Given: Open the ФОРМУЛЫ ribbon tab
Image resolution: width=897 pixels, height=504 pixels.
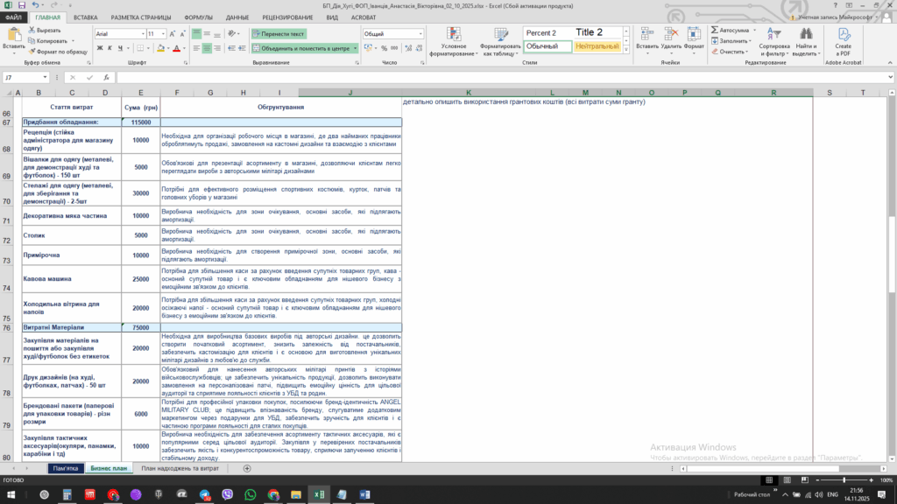Looking at the screenshot, I should 198,17.
